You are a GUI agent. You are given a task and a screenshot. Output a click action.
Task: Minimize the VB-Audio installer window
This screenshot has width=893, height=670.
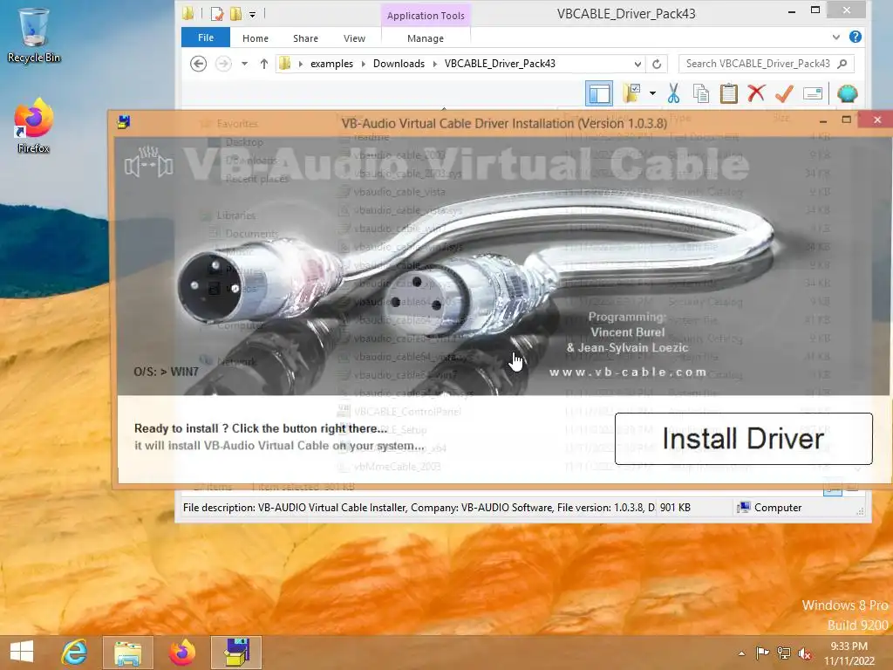click(x=822, y=120)
